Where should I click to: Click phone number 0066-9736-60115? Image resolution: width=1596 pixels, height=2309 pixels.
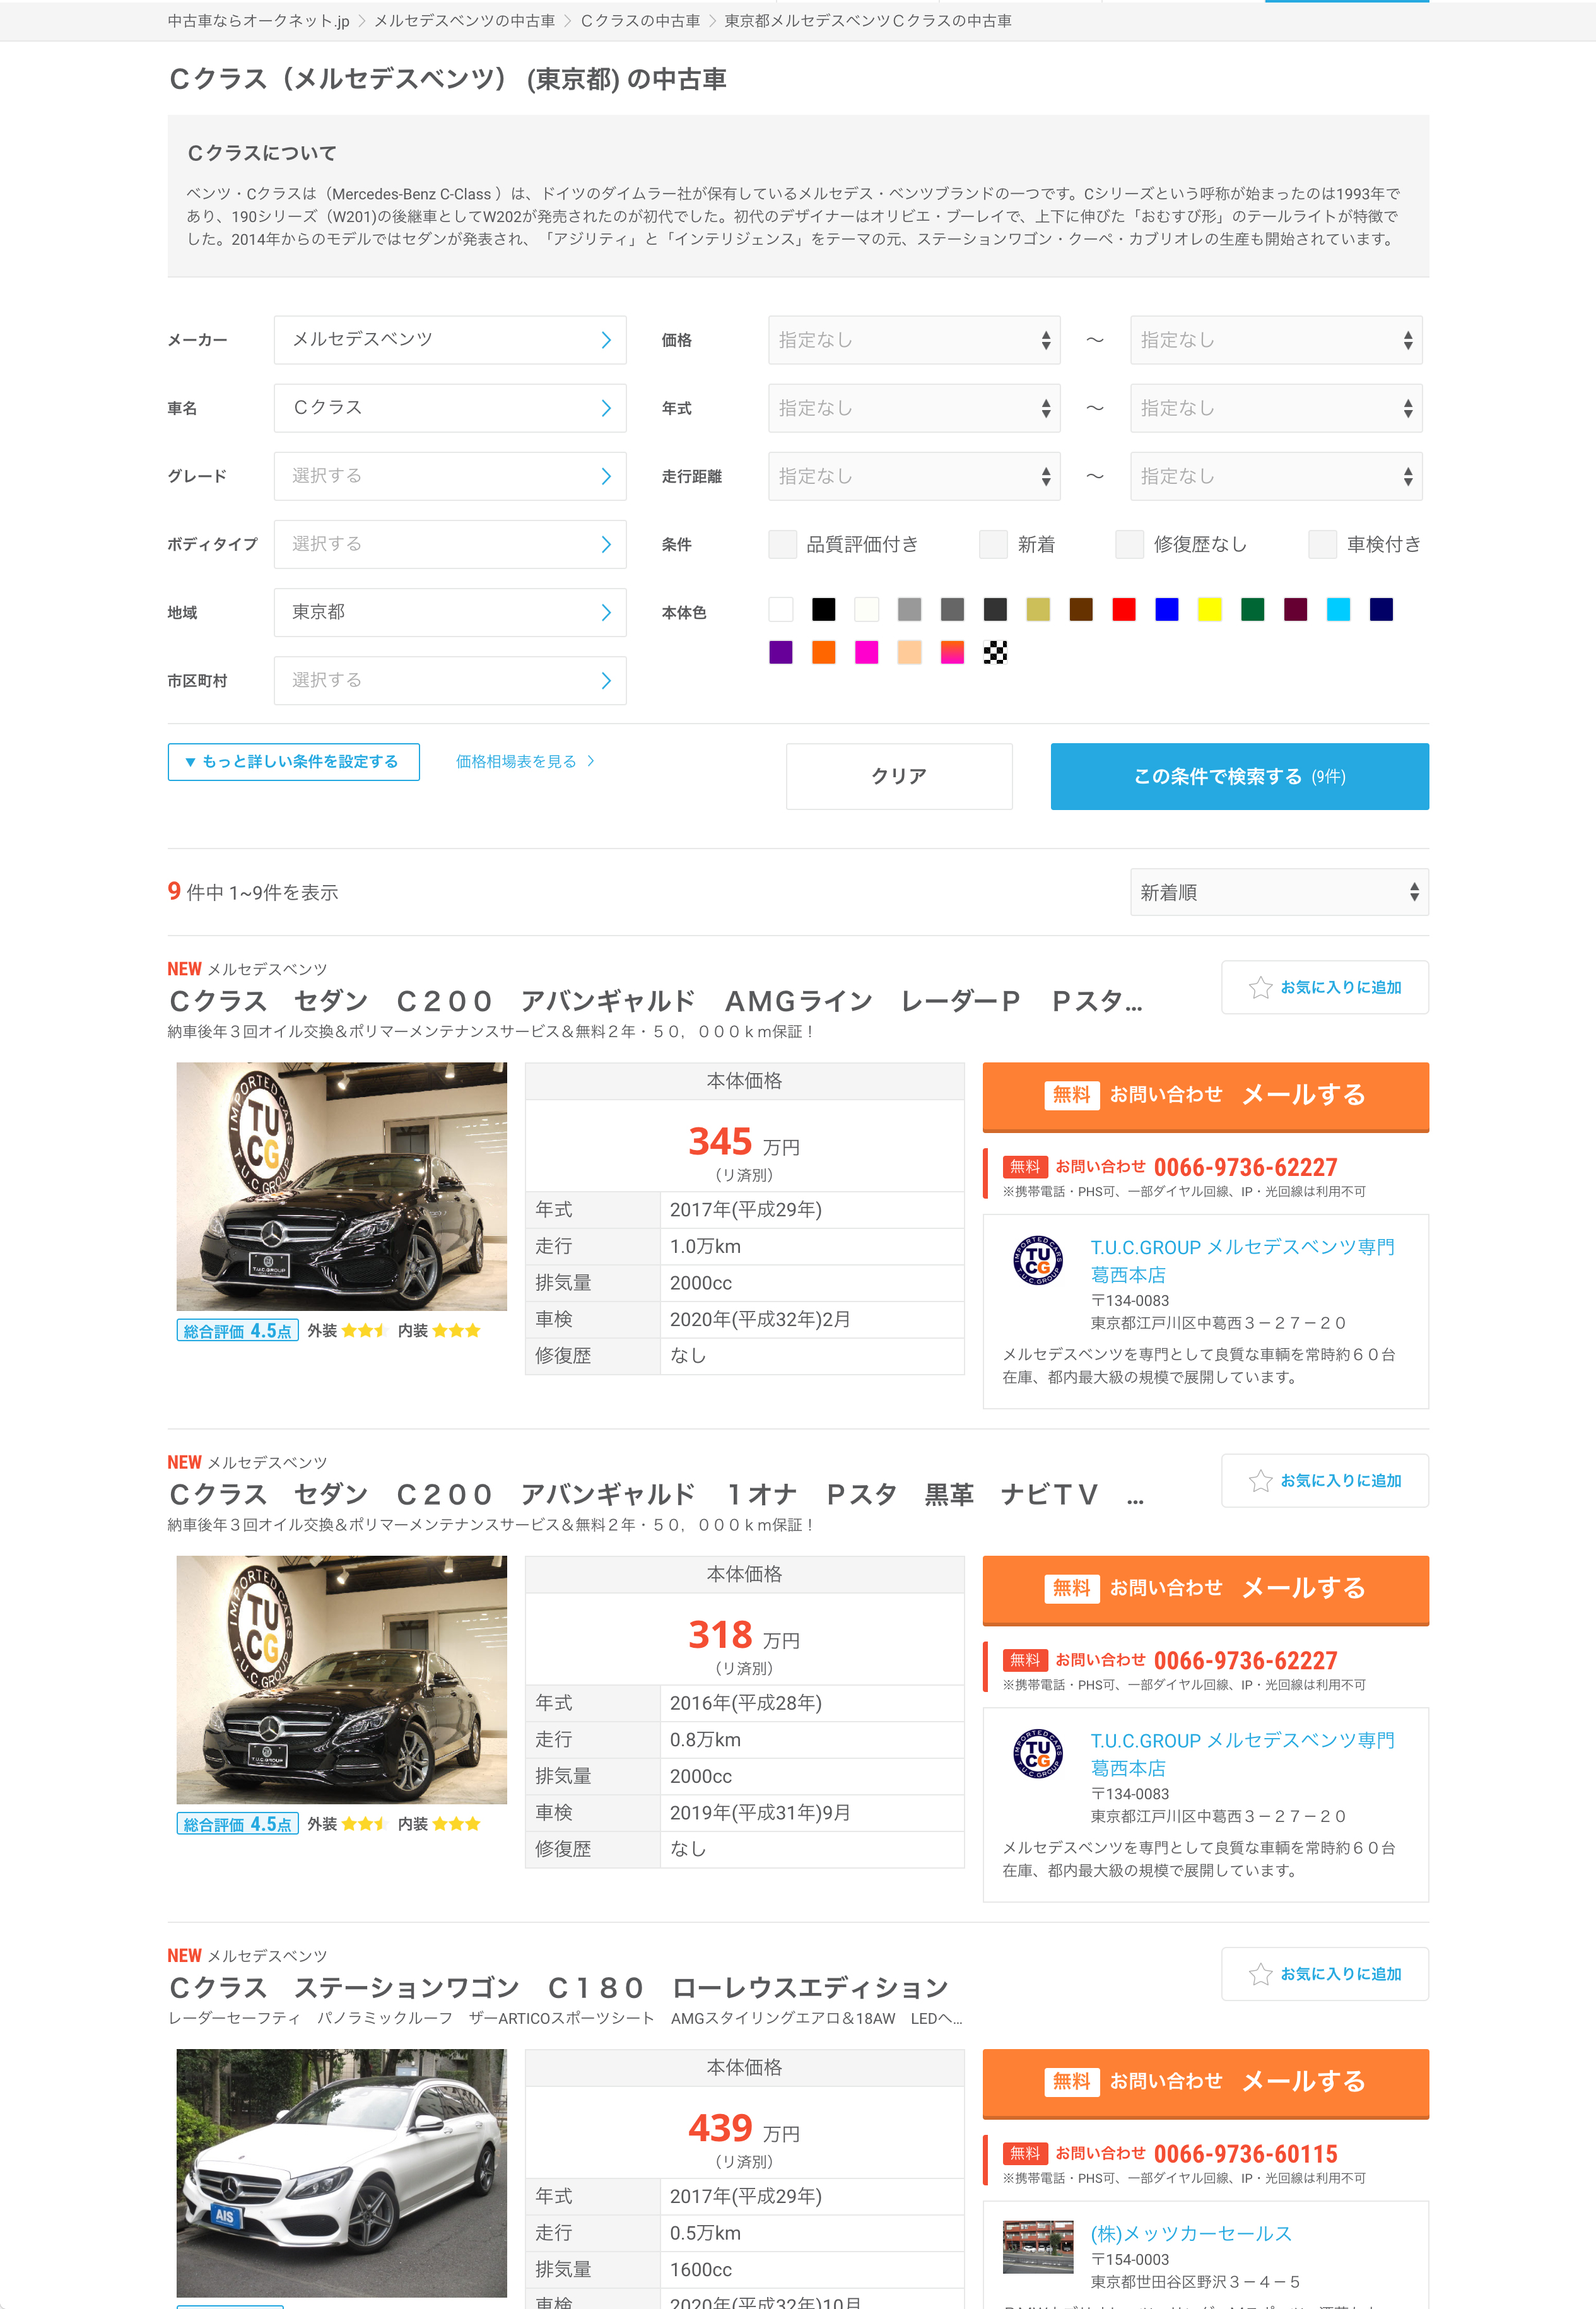pos(1245,2154)
